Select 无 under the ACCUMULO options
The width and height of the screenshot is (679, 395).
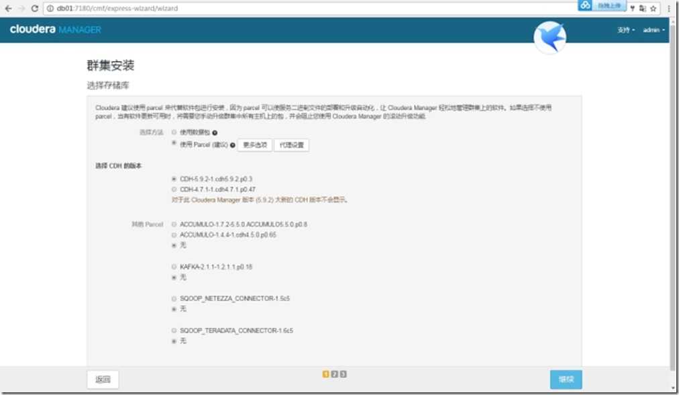click(x=174, y=245)
